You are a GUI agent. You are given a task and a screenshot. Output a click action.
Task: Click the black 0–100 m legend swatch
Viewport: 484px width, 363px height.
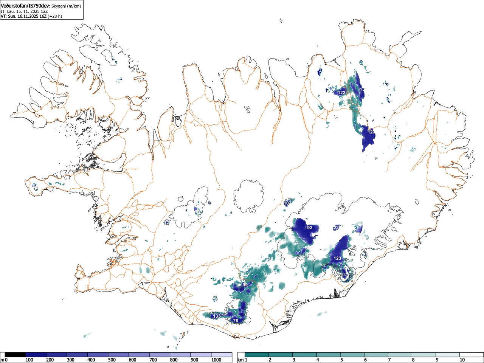16,355
